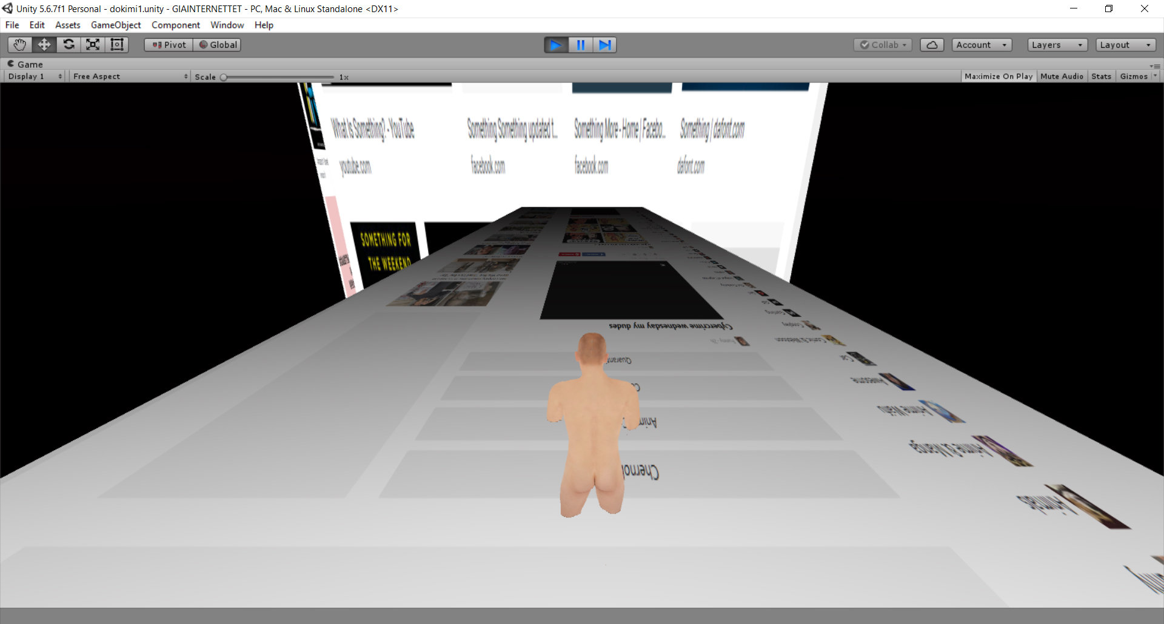Select the Rotate tool

pyautogui.click(x=69, y=45)
